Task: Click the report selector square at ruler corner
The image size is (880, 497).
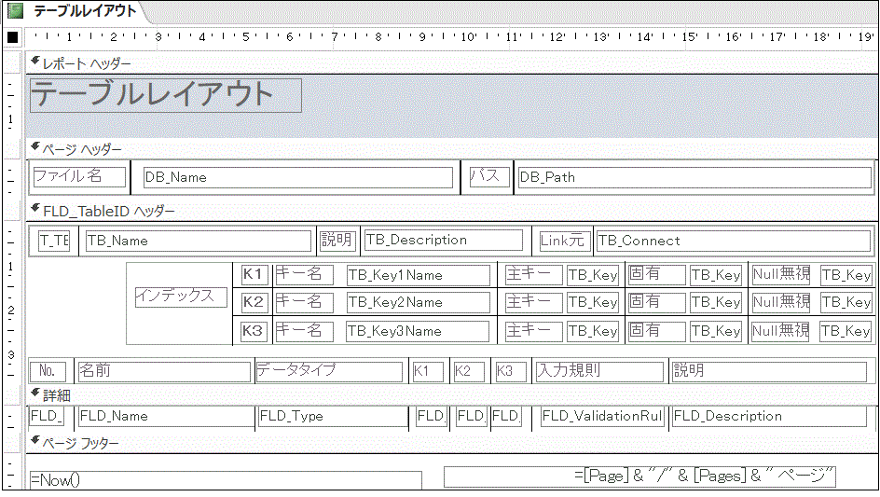Action: [x=13, y=38]
